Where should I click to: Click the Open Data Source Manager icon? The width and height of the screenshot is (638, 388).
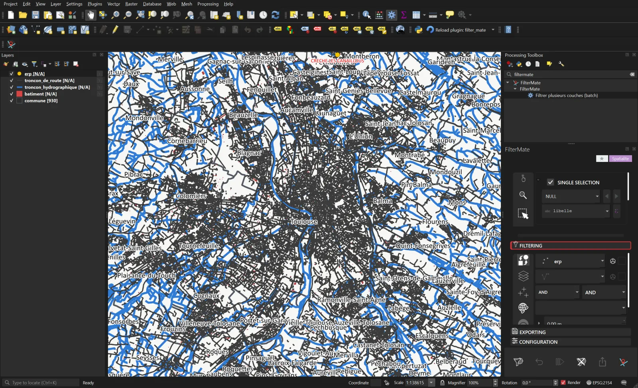(x=11, y=30)
